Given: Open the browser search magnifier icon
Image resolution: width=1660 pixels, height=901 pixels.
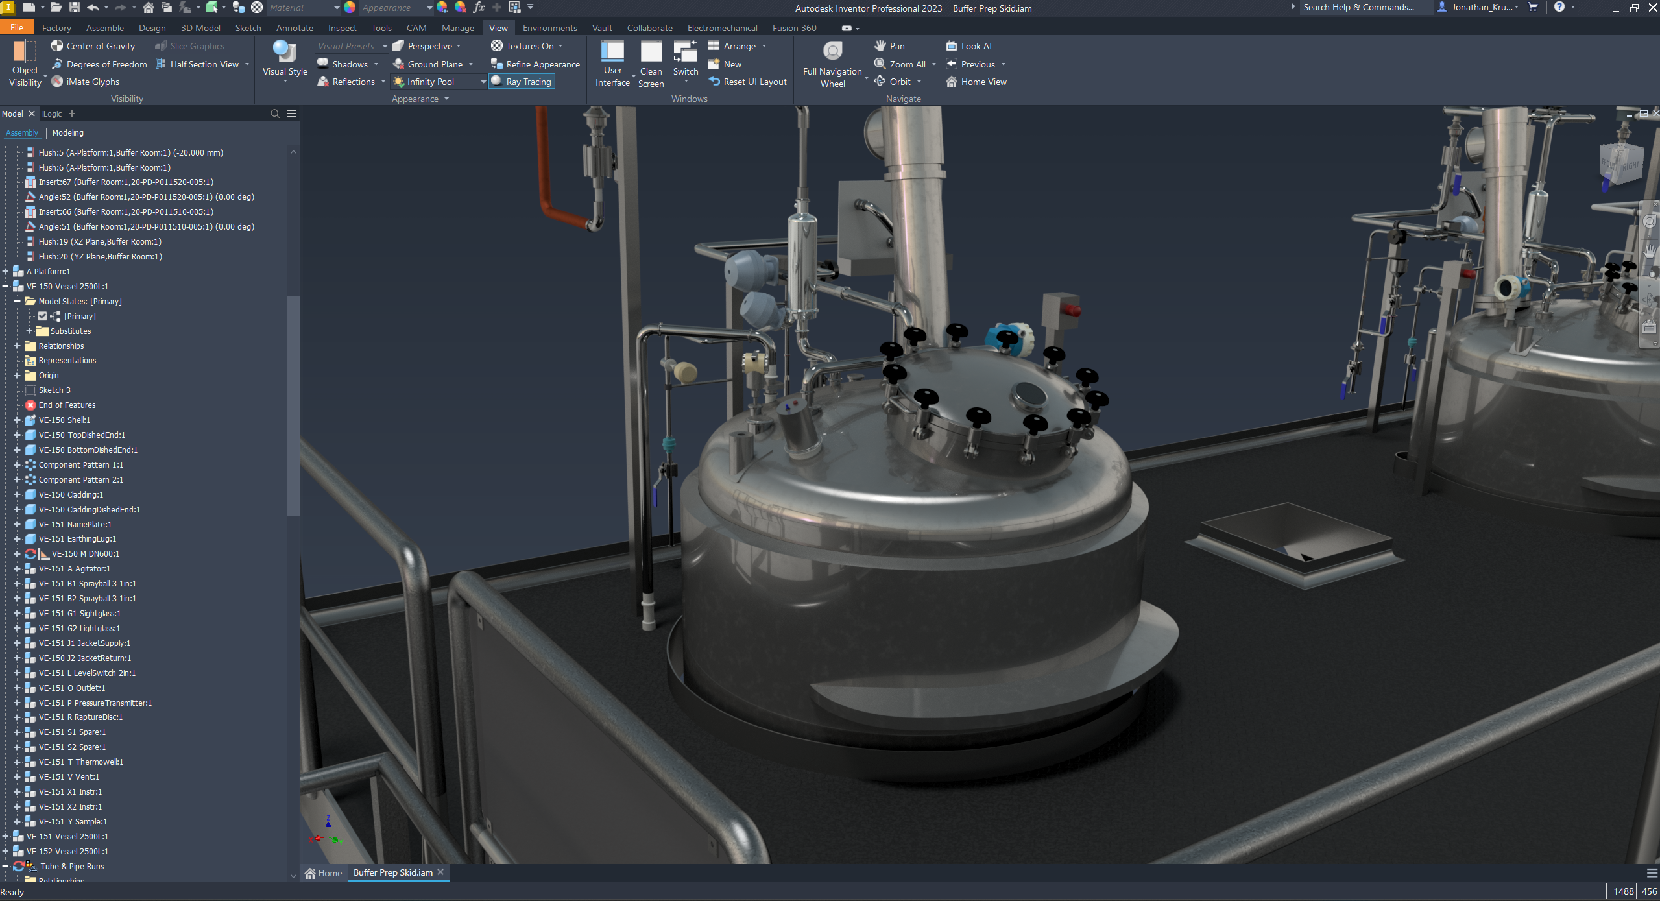Looking at the screenshot, I should tap(275, 114).
